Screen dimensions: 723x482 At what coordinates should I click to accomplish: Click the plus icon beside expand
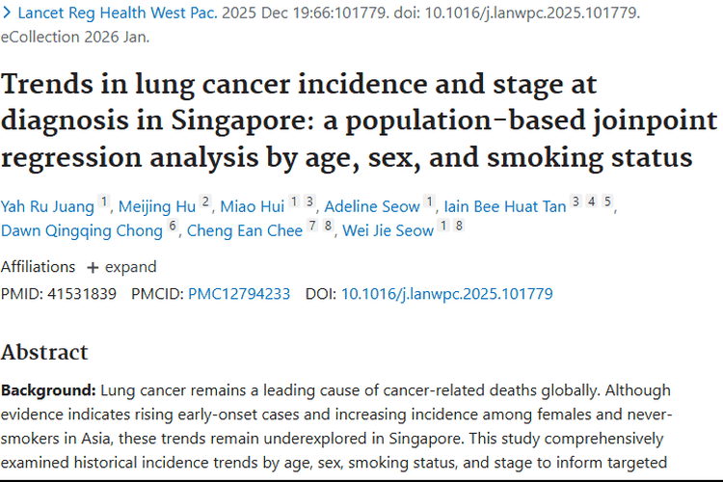point(93,267)
